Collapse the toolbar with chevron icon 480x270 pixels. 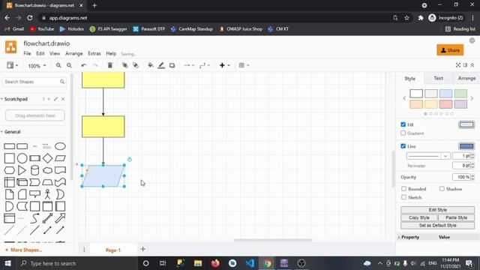point(472,65)
